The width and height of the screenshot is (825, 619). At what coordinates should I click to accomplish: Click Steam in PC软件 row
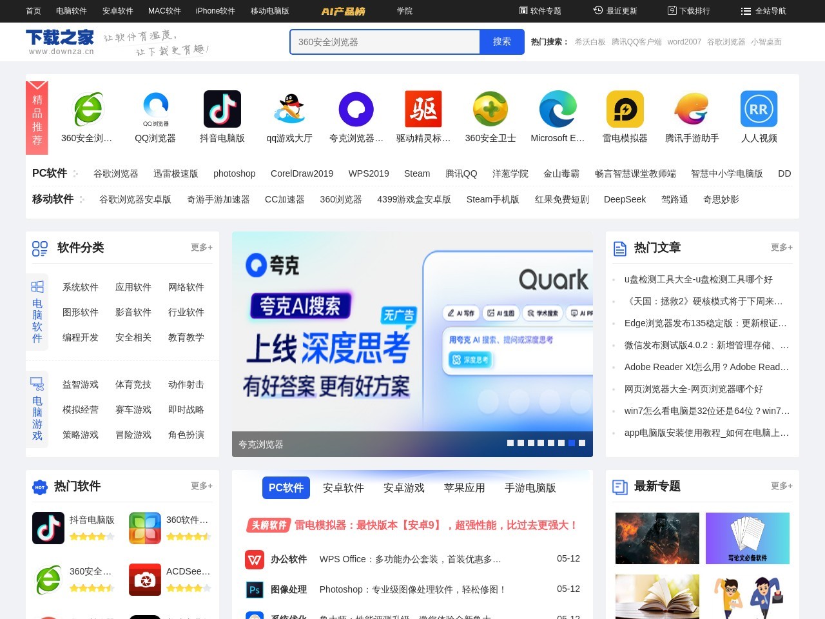point(417,173)
